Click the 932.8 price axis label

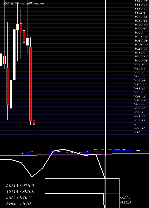[139, 92]
